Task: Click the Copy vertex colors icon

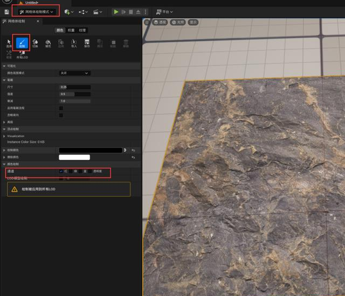Action: 100,43
